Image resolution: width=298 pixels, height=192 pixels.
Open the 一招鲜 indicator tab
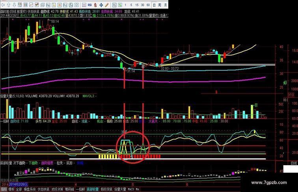pos(80,189)
